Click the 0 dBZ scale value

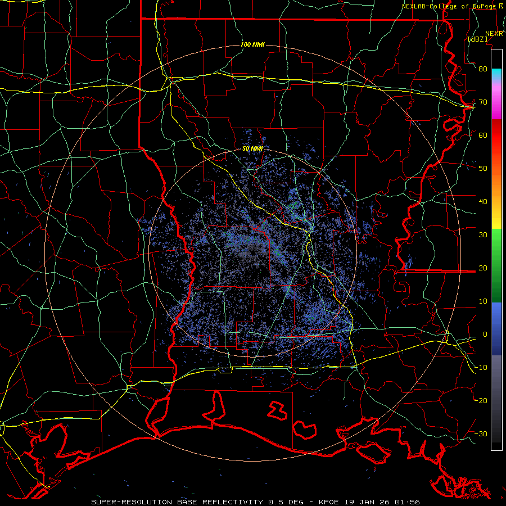point(485,335)
